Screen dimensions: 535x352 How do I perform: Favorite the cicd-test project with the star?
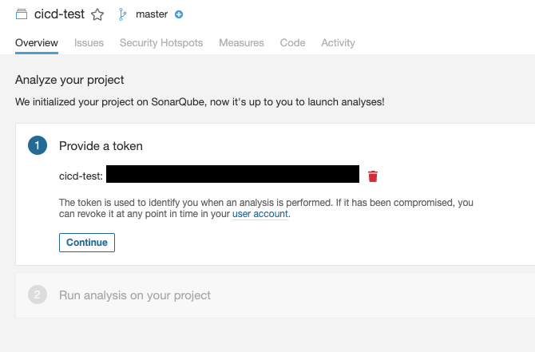pos(97,14)
